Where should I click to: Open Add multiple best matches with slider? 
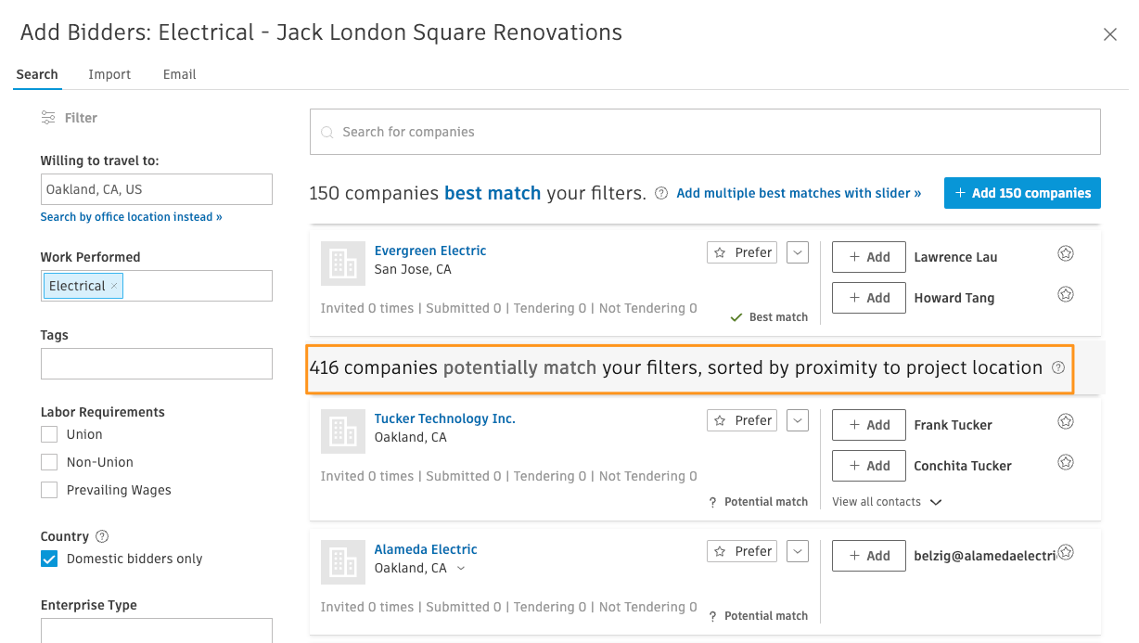point(799,192)
